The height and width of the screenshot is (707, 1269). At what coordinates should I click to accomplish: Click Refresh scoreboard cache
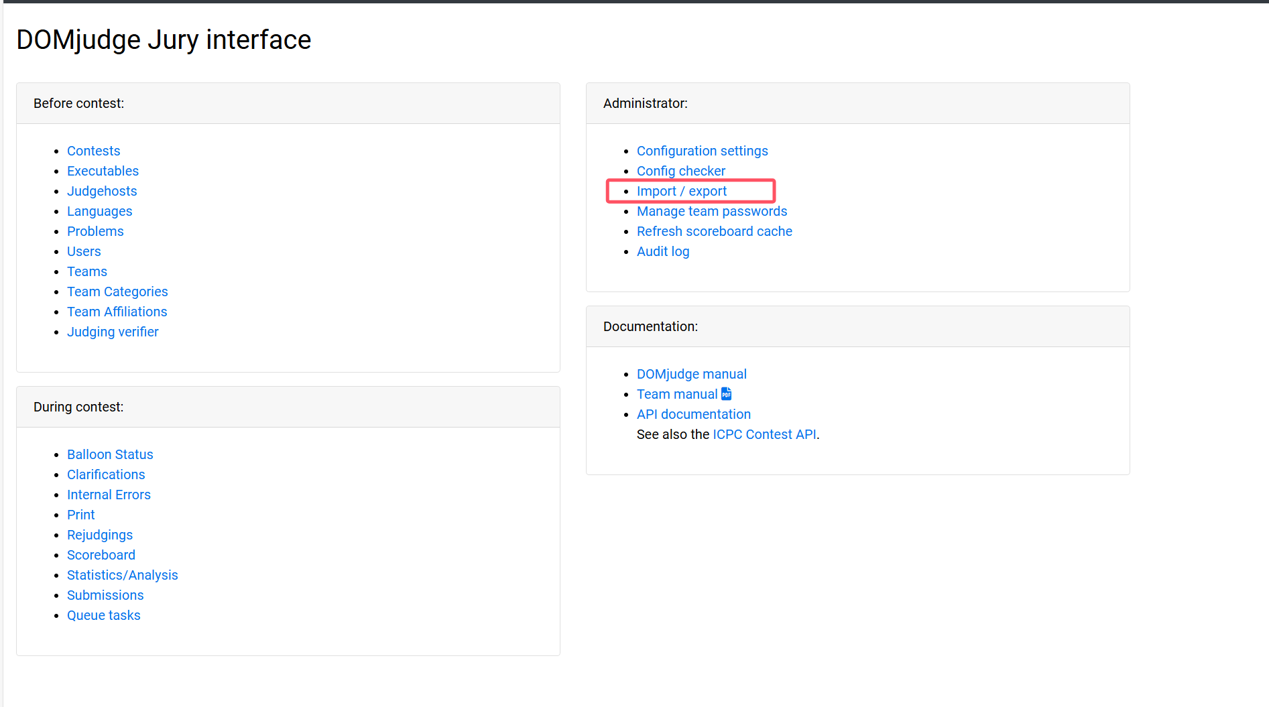[714, 231]
